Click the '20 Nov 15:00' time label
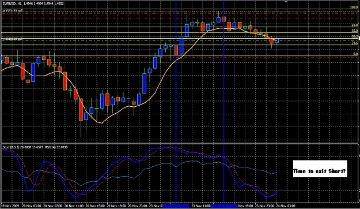This screenshot has width=360, height=209. pos(95,206)
